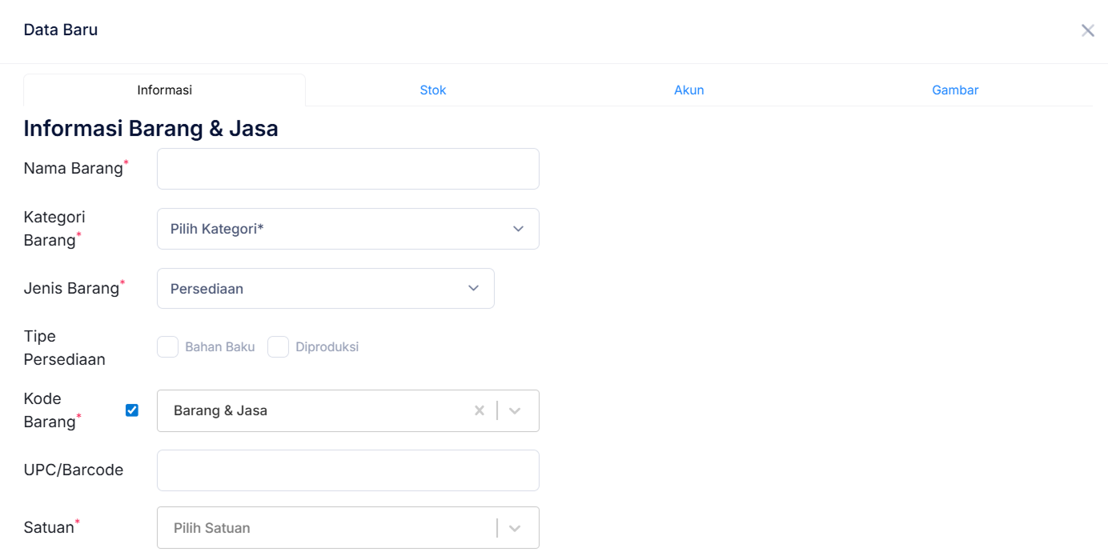1108x556 pixels.
Task: Switch to the Stok tab
Action: point(432,90)
